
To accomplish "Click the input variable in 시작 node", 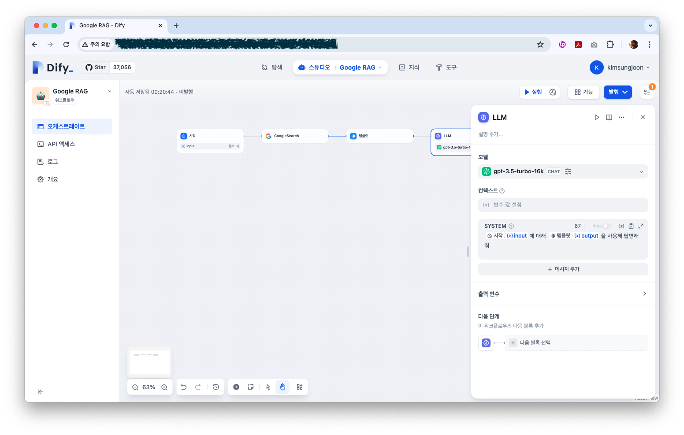I will 210,146.
